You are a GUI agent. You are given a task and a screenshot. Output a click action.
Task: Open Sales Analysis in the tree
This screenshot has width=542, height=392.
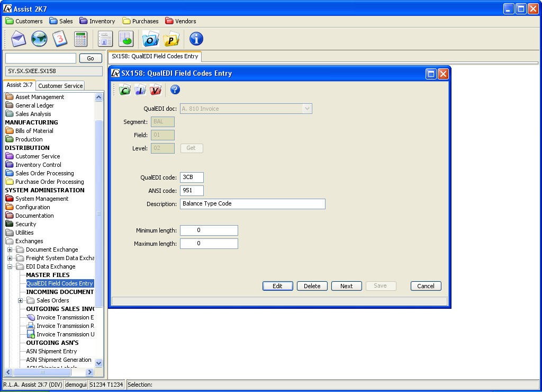(x=29, y=114)
